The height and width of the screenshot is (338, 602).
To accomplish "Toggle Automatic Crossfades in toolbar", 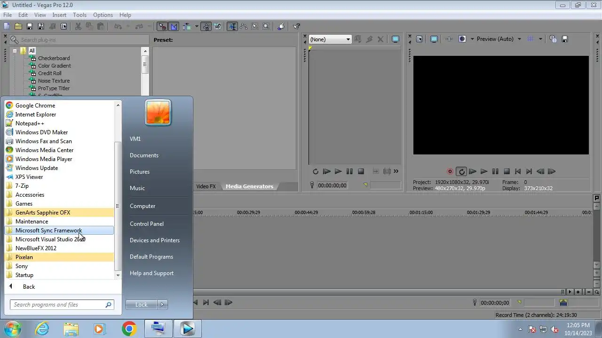I will click(174, 27).
